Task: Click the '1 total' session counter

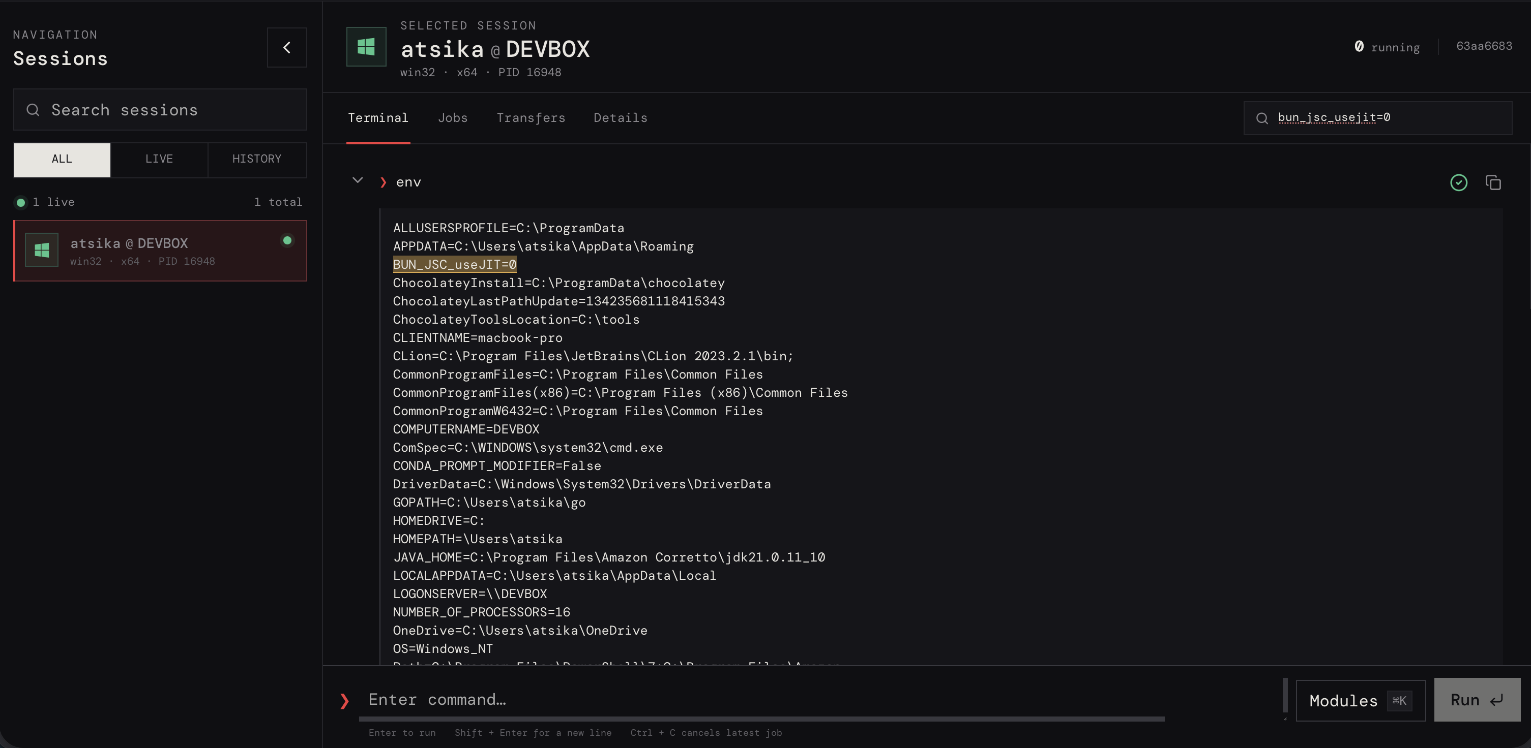Action: [278, 202]
